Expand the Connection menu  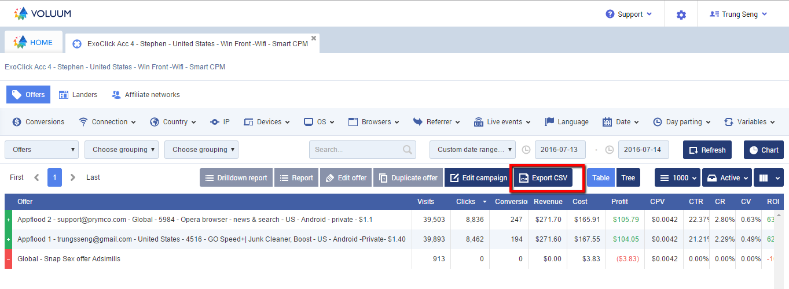coord(107,122)
